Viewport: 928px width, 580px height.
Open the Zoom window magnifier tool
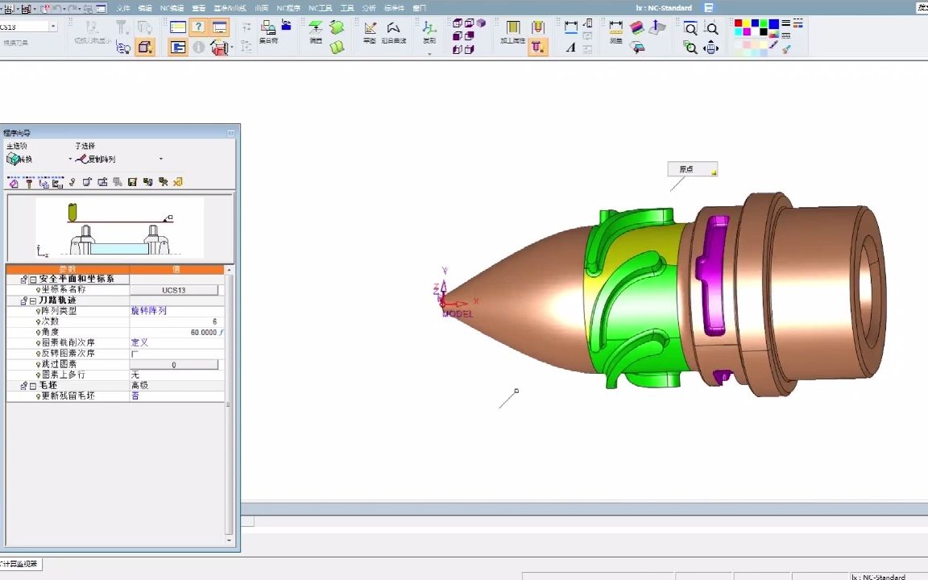pos(690,29)
